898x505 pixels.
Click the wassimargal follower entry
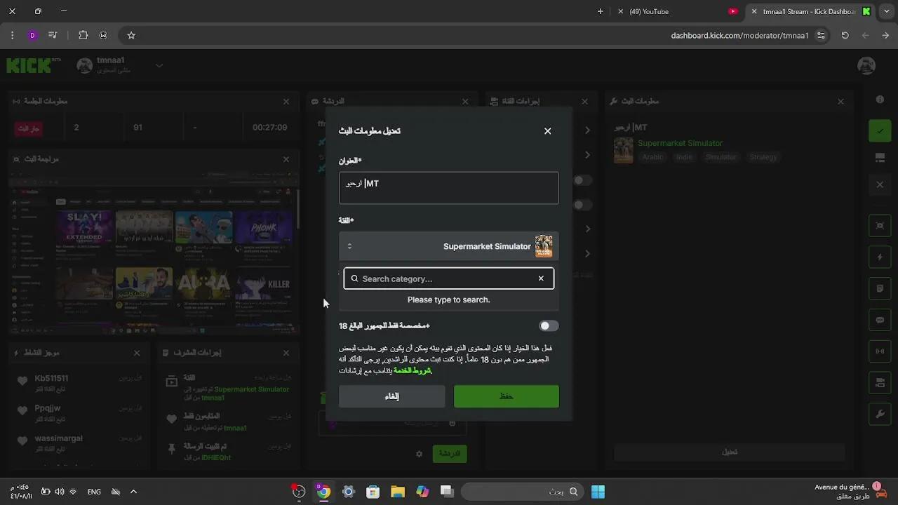(78, 443)
